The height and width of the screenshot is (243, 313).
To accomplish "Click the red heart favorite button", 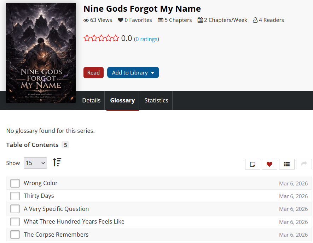I will (269, 164).
